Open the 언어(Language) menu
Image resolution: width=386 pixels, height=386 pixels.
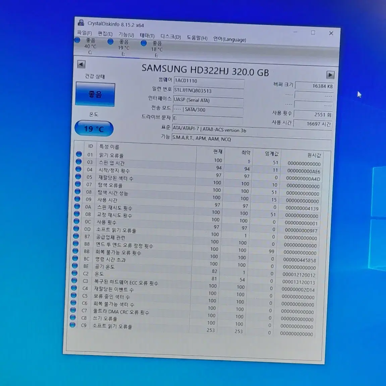point(229,39)
